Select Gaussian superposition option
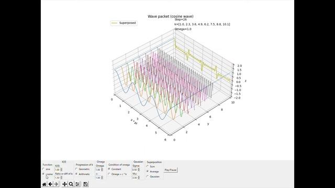 point(148,177)
